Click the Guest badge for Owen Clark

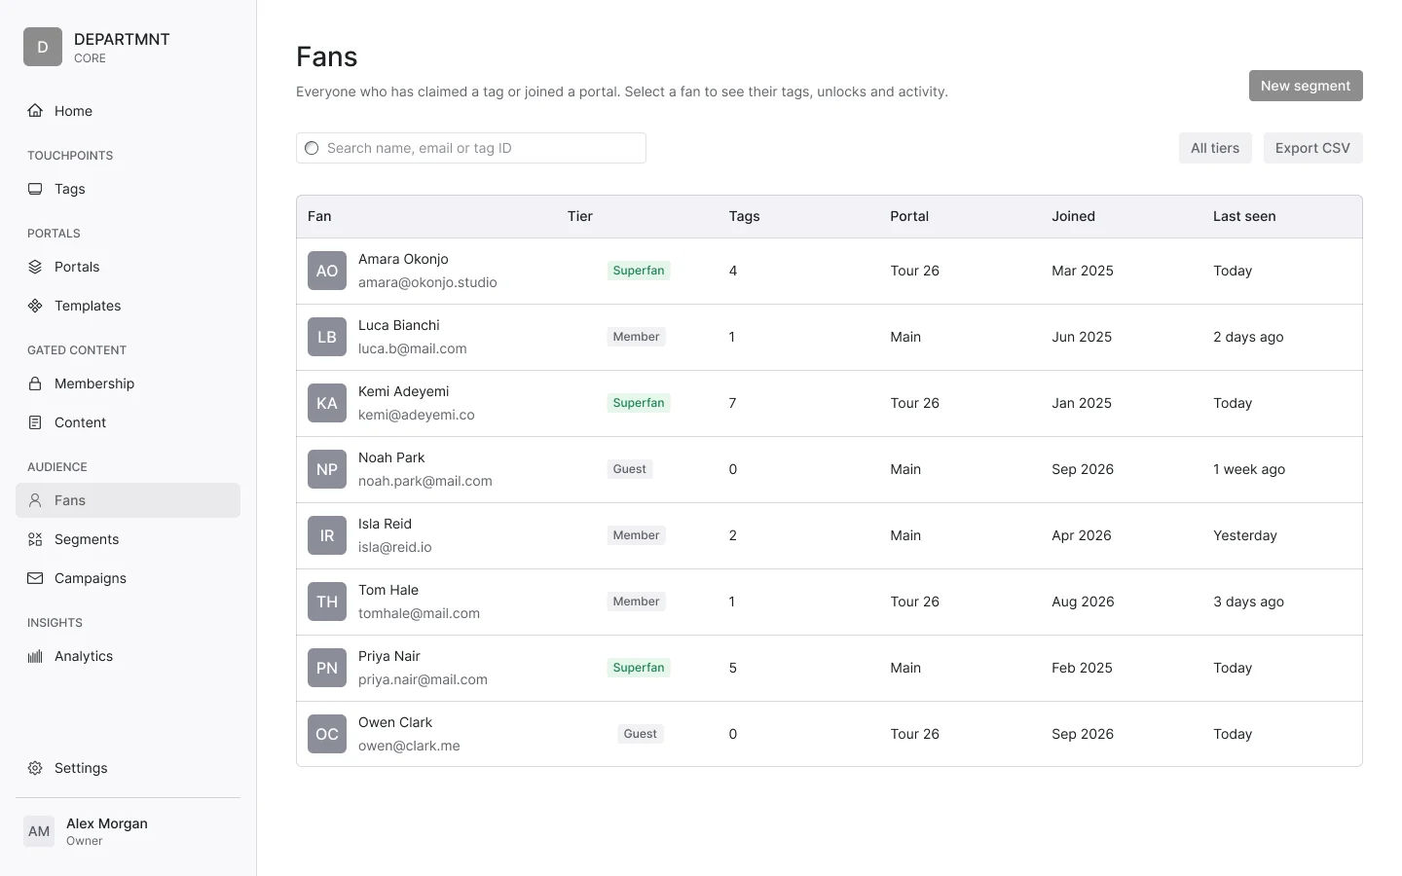(641, 734)
